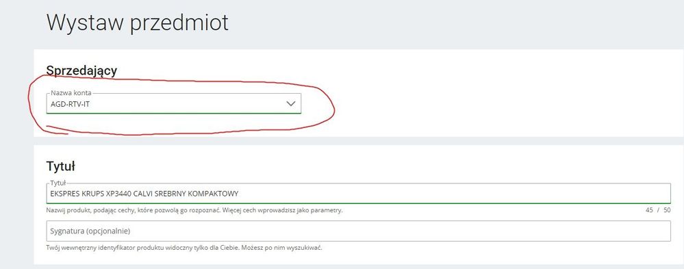Open the Nazwa konta dropdown chevron
Viewport: 684px width, 269px height.
click(x=290, y=104)
